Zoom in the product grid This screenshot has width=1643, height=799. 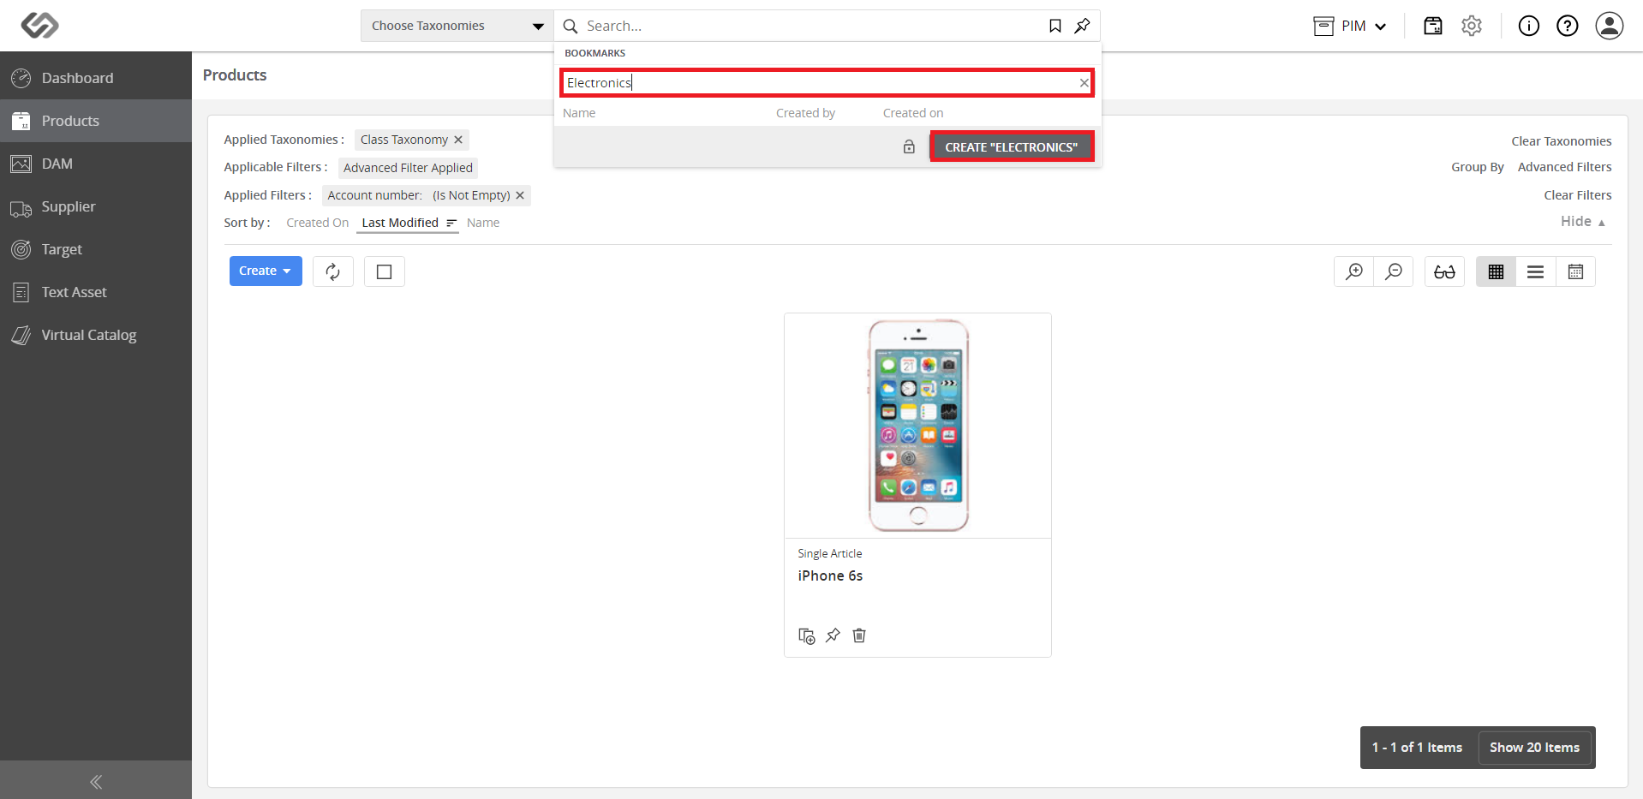(1354, 271)
